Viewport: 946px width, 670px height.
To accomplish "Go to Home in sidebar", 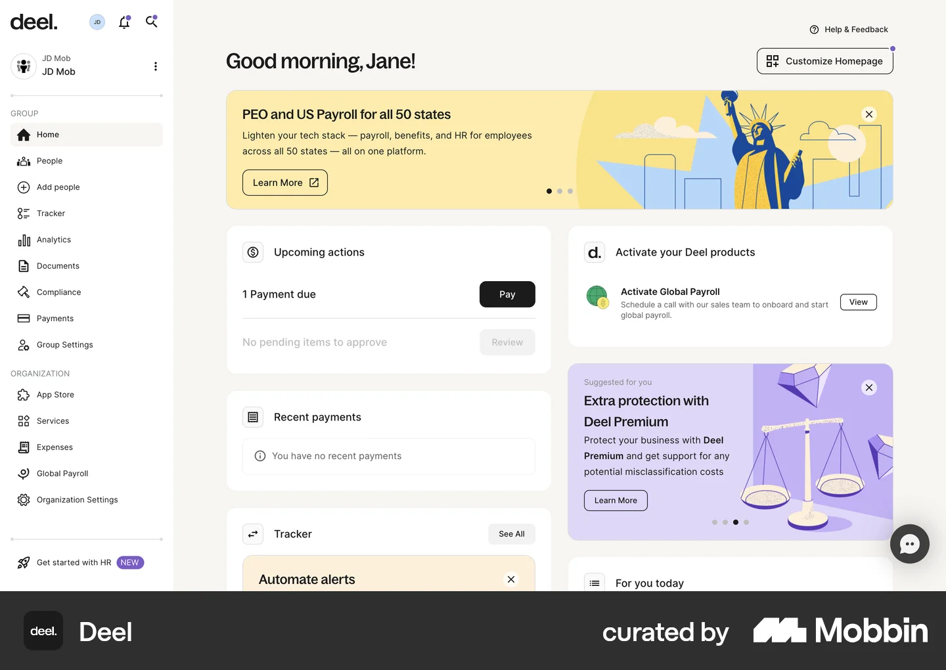I will coord(87,135).
